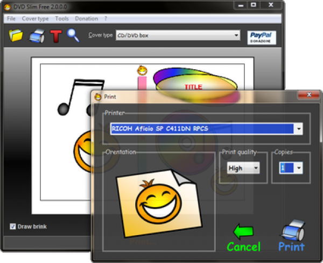Click the green Cancel arrow icon

click(x=243, y=231)
